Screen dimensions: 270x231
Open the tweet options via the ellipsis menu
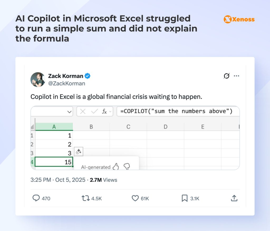(237, 76)
